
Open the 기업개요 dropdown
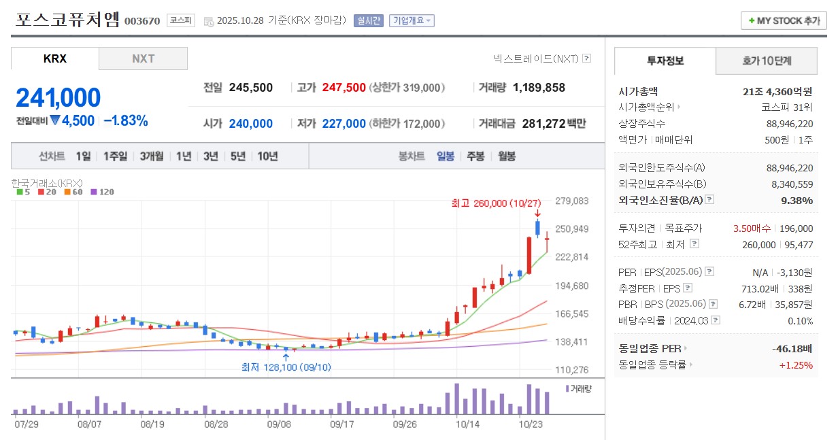pos(412,20)
